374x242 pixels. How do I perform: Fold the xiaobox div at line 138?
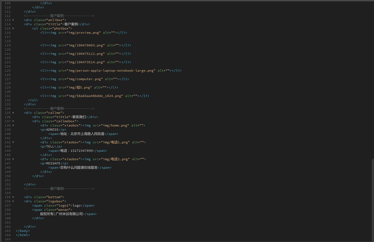tap(13, 126)
